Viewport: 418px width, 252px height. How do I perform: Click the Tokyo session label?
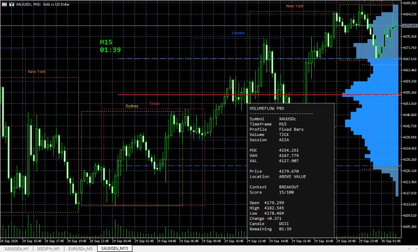tap(154, 103)
